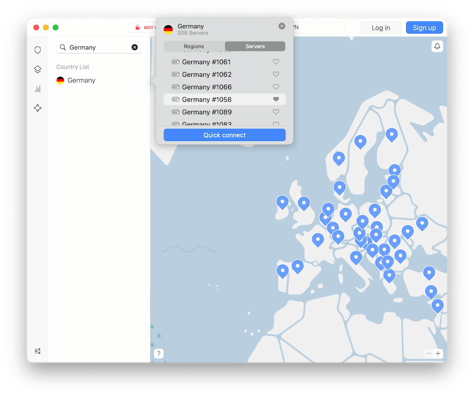
Task: Click the Log in button
Action: 381,28
